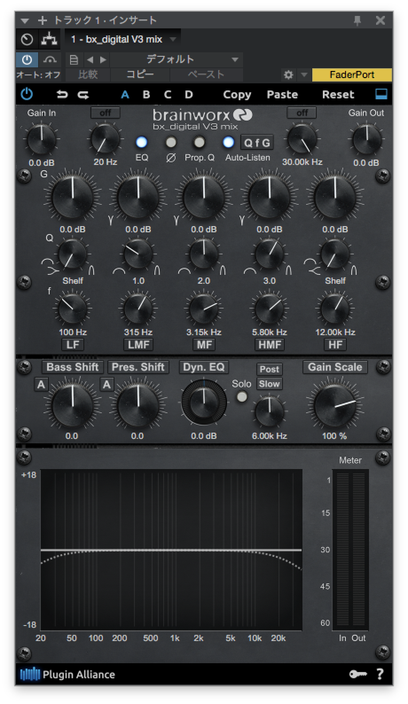Select settings slot C

click(x=168, y=94)
